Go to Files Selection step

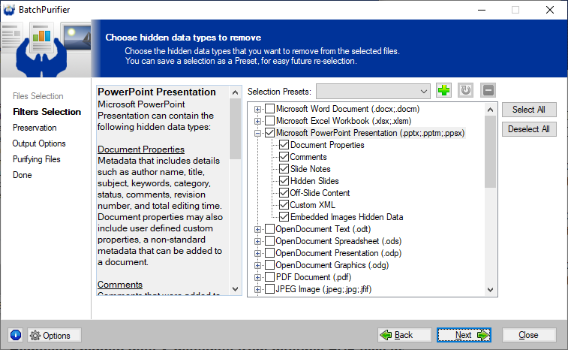(38, 96)
